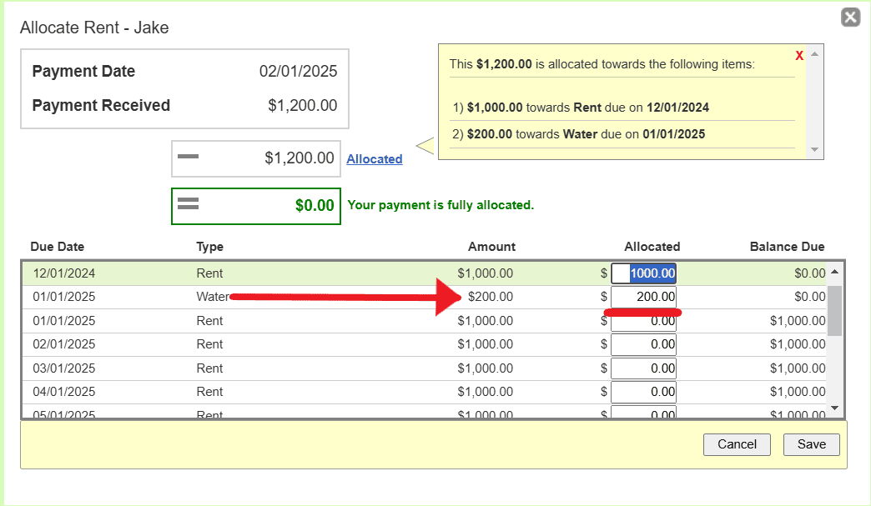Click allocated field for 03/01/2025 Rent
871x506 pixels.
point(643,368)
